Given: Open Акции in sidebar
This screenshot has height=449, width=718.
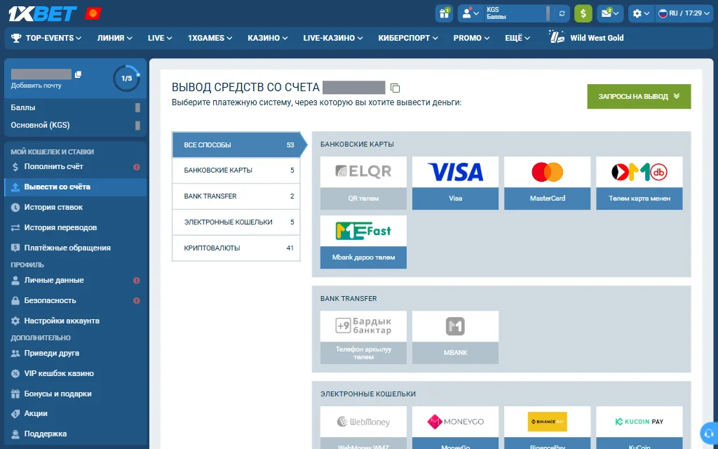Looking at the screenshot, I should 76,413.
